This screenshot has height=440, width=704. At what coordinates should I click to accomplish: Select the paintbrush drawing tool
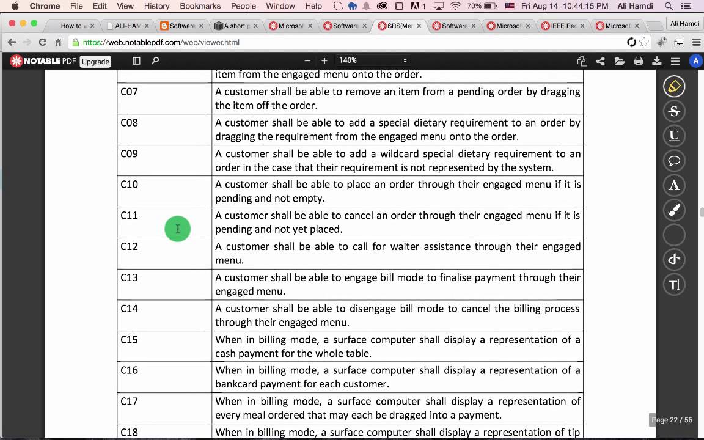674,210
